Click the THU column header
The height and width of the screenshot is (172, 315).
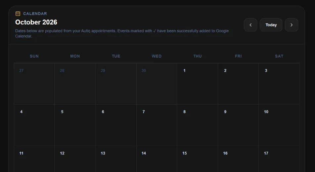click(x=198, y=56)
